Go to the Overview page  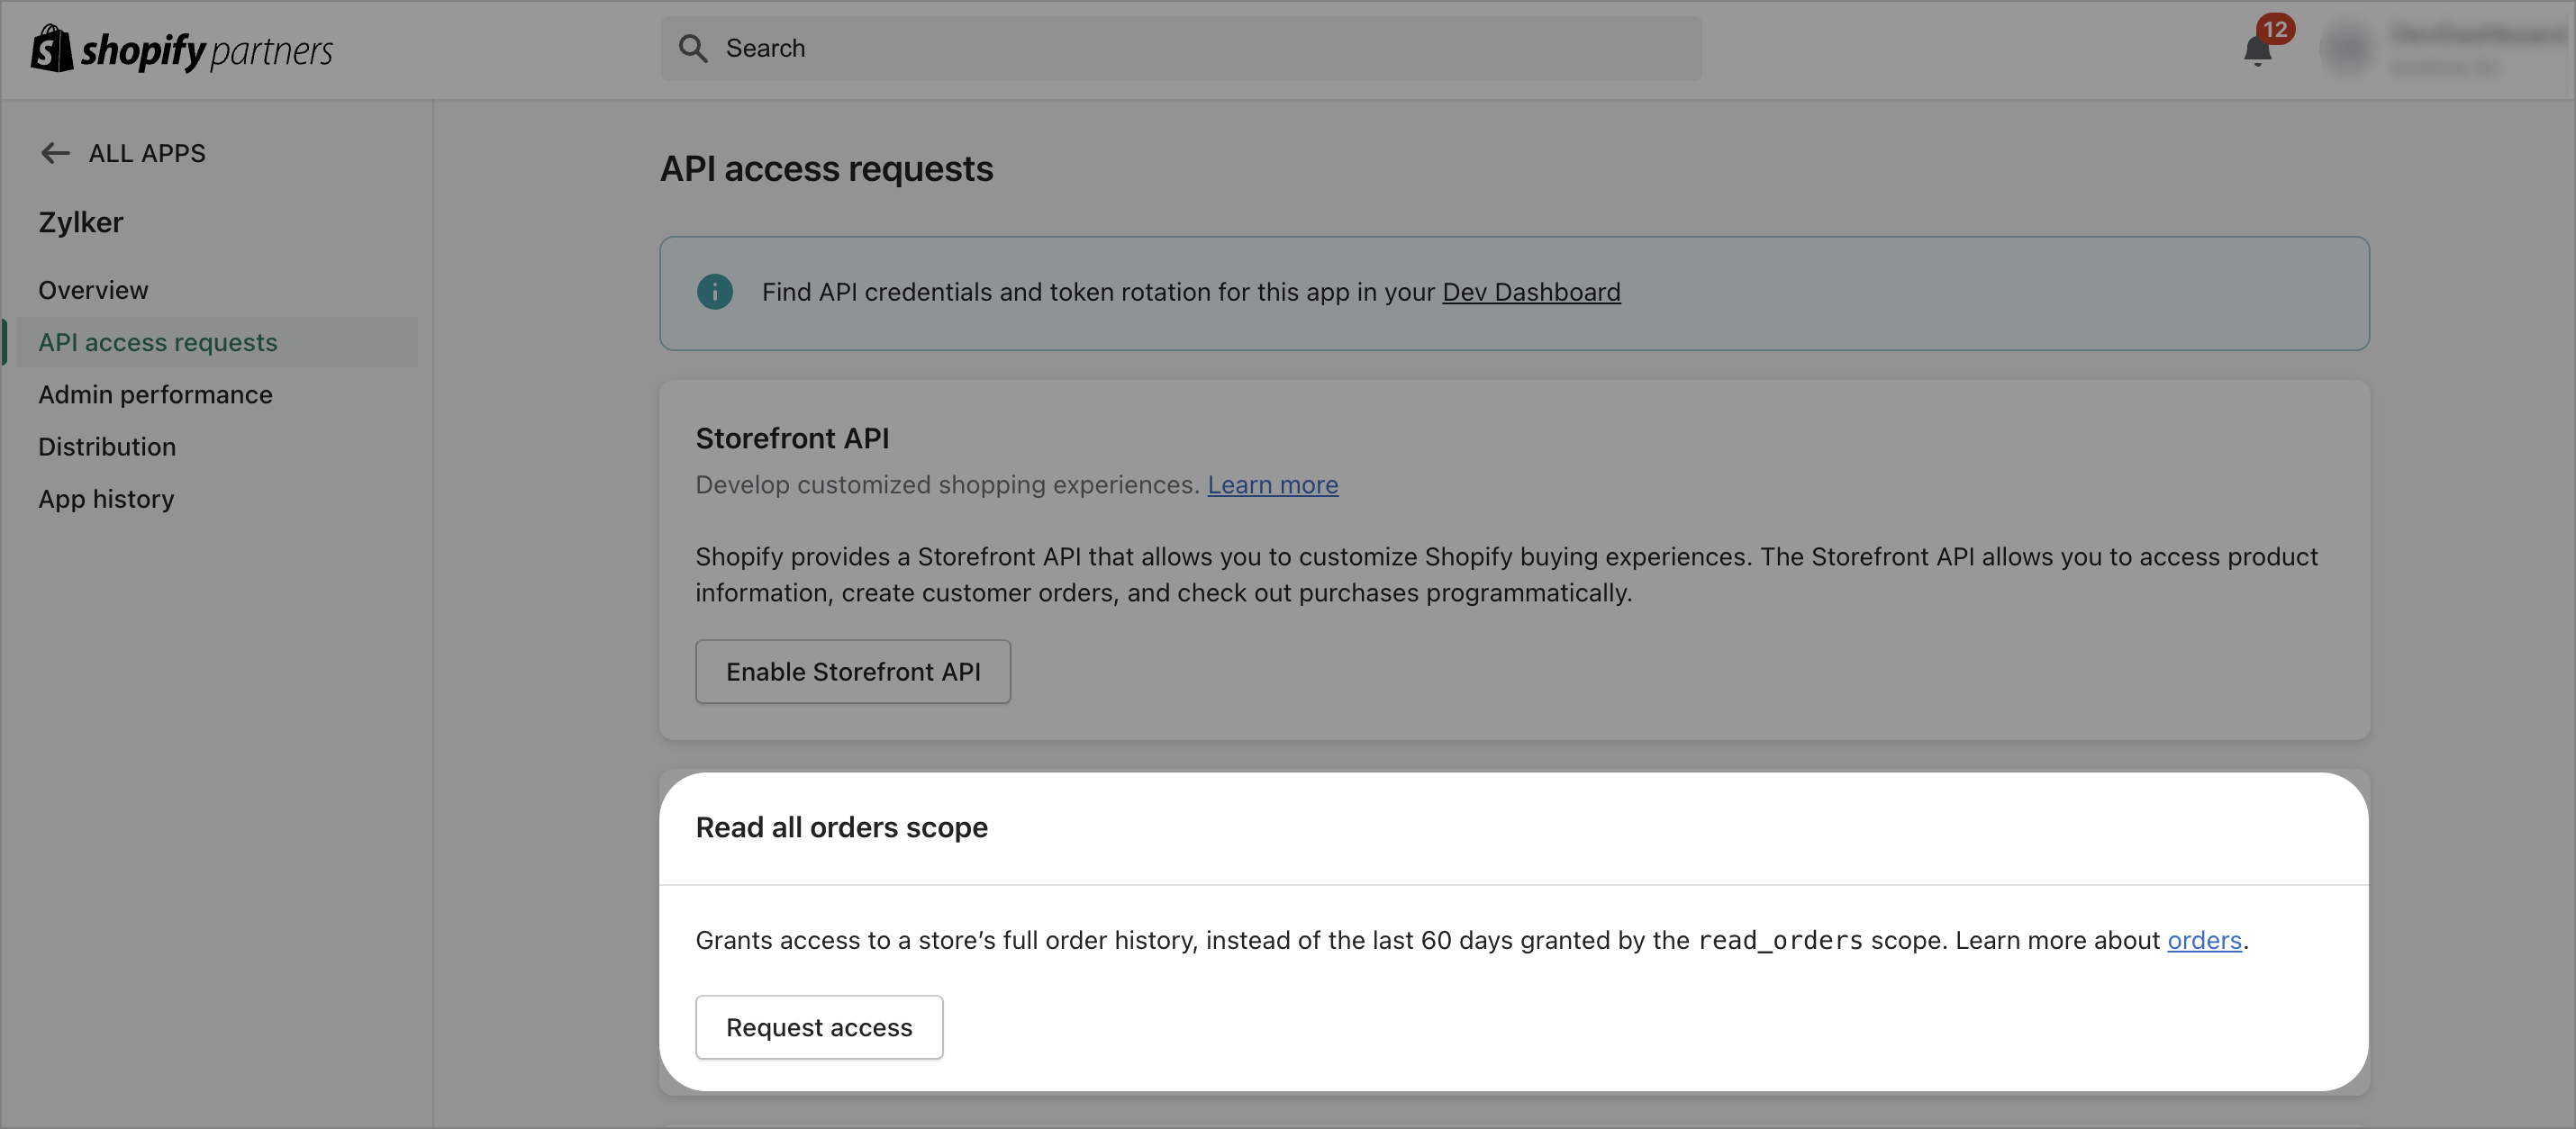(93, 290)
